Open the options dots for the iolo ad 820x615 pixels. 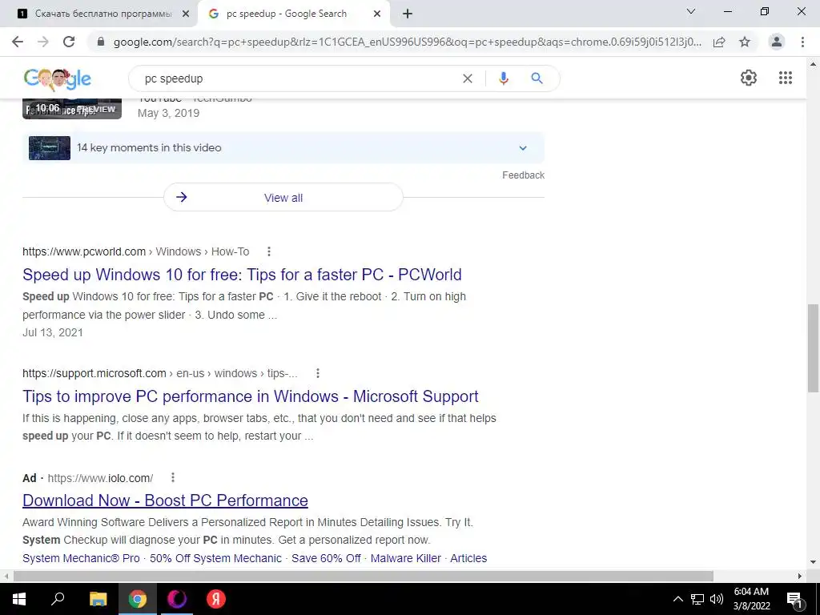pyautogui.click(x=173, y=477)
